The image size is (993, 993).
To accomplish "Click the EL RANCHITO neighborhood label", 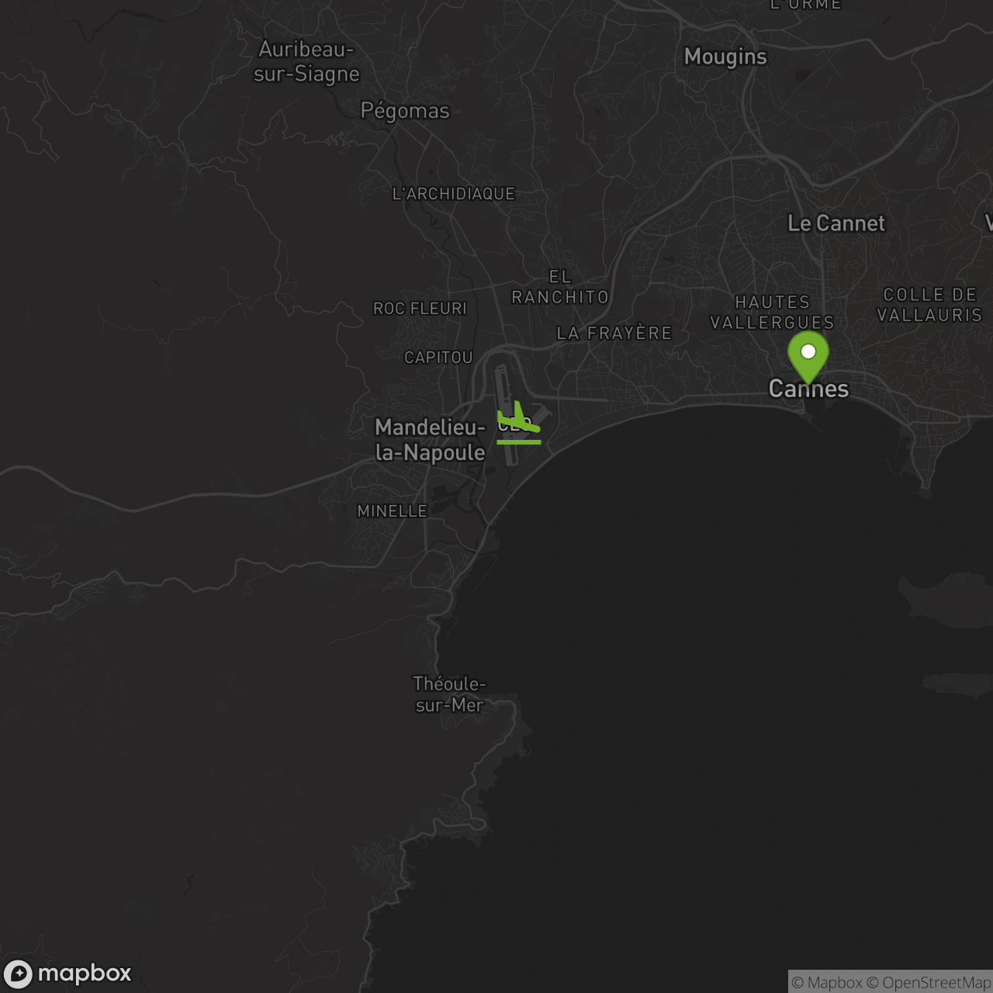I will coord(560,287).
